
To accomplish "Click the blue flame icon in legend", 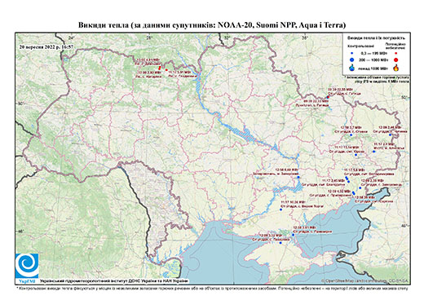I will [352, 68].
